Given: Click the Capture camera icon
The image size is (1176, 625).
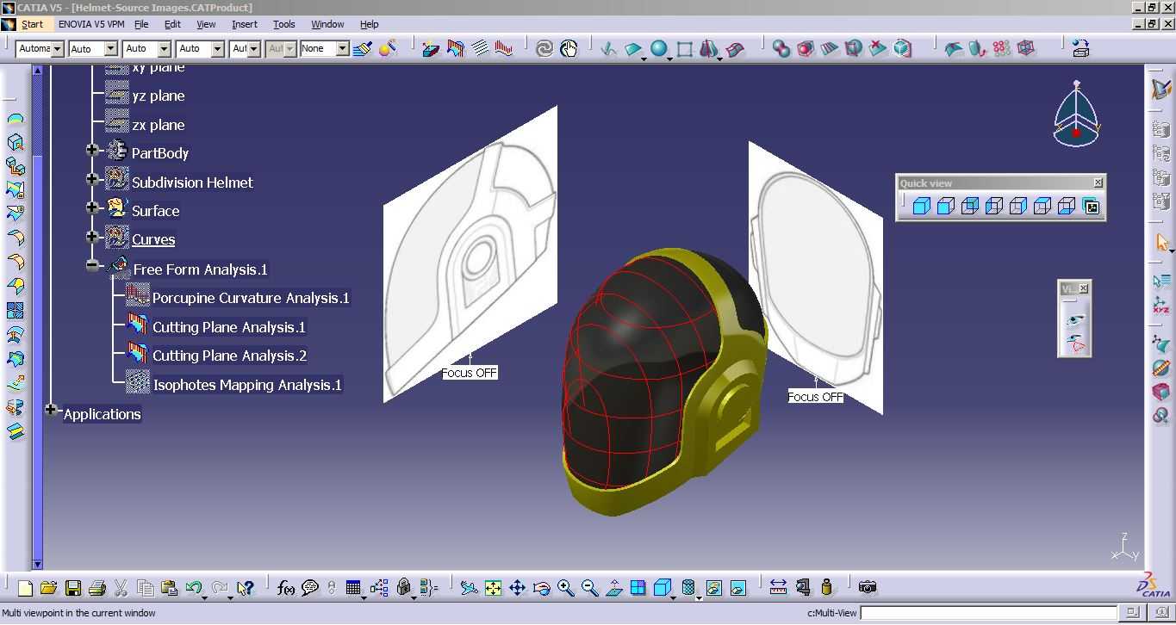Looking at the screenshot, I should click(x=868, y=588).
